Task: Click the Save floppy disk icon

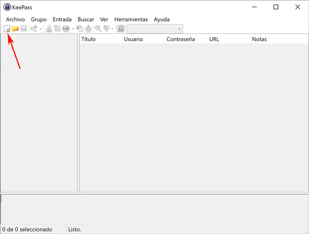Action: tap(24, 29)
